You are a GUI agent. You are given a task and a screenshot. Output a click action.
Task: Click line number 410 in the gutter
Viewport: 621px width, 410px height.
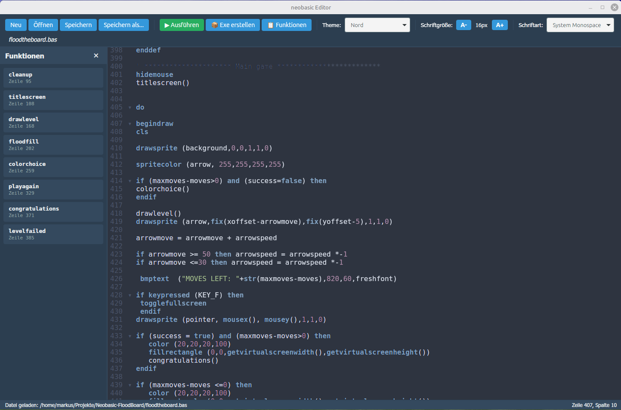click(x=116, y=148)
